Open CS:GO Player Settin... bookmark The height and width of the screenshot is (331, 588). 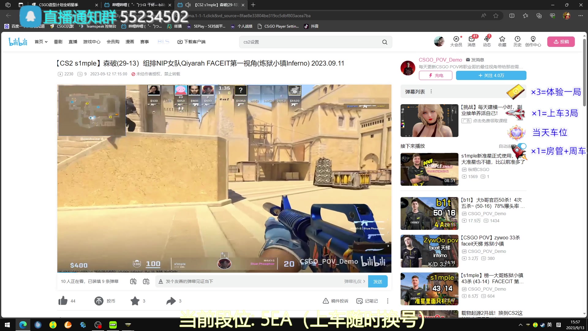(278, 26)
